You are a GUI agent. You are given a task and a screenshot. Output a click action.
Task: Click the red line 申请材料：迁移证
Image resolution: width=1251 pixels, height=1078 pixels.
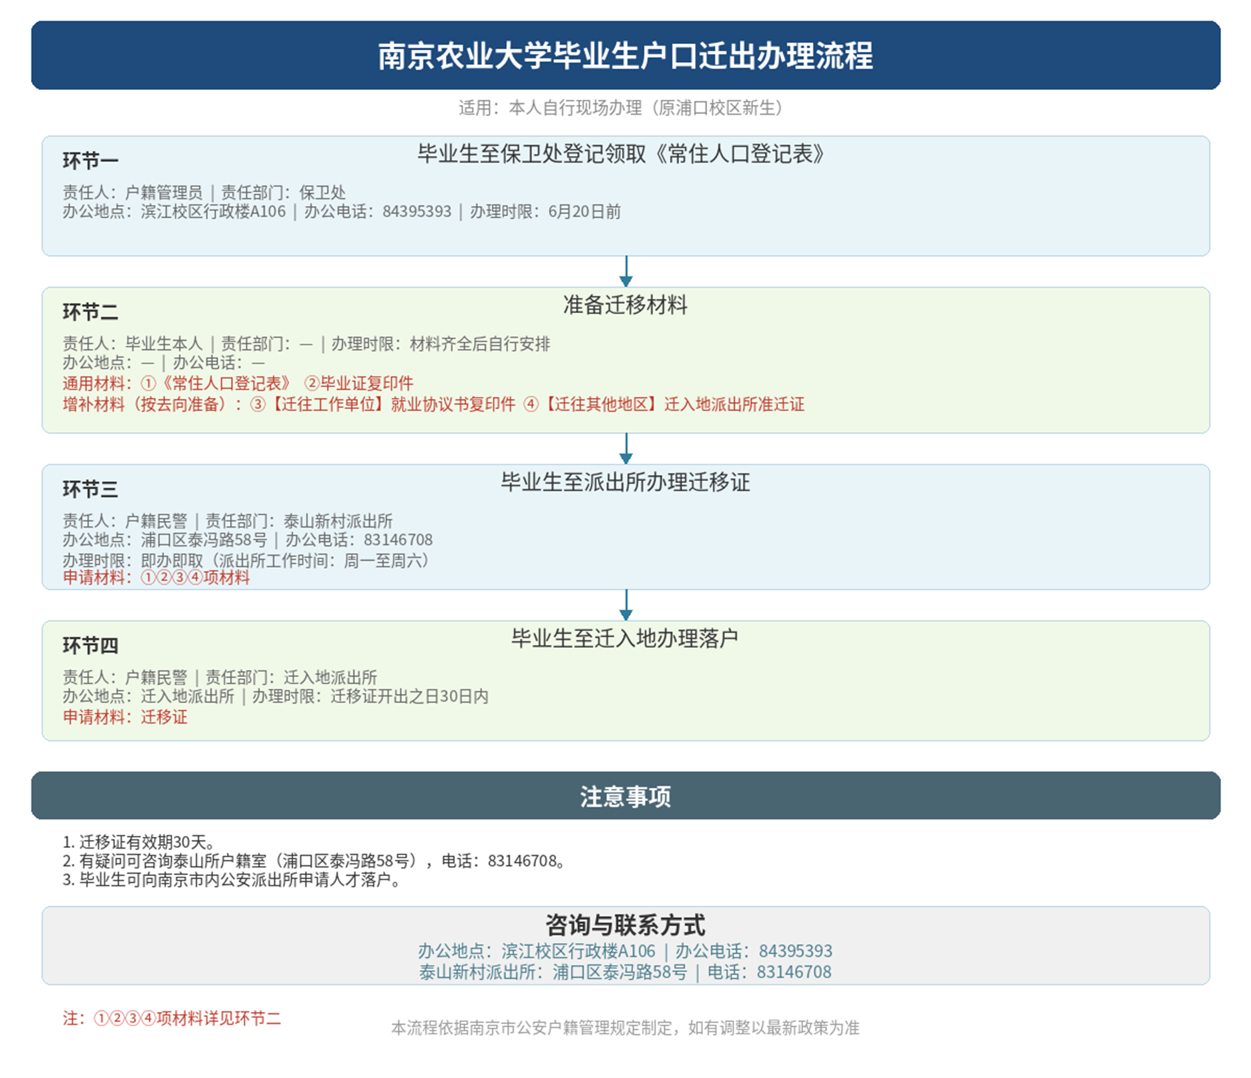(x=125, y=717)
